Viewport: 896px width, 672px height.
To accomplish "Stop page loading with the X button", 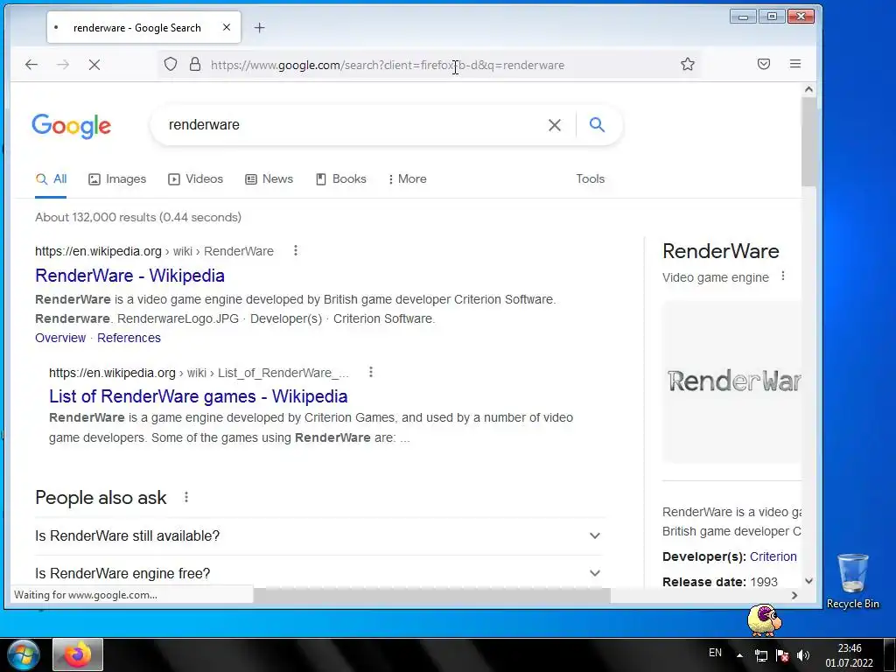I will click(x=94, y=65).
